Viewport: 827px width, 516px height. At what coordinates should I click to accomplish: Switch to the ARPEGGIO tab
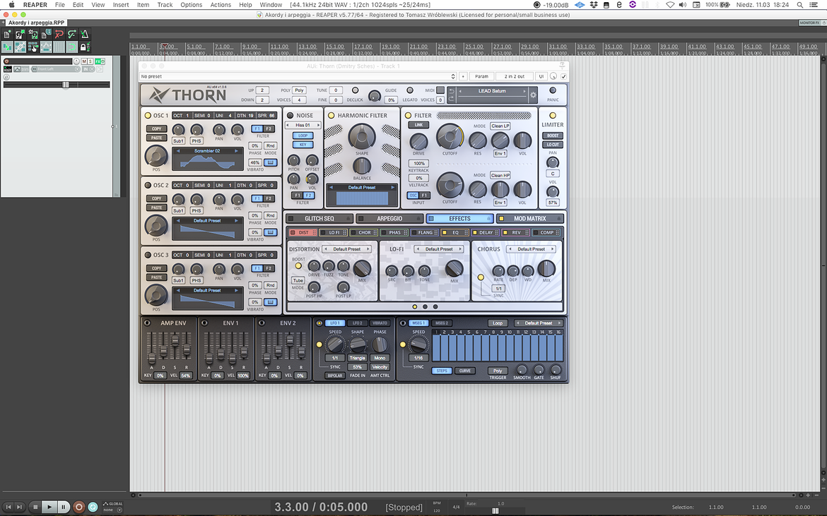(x=389, y=219)
